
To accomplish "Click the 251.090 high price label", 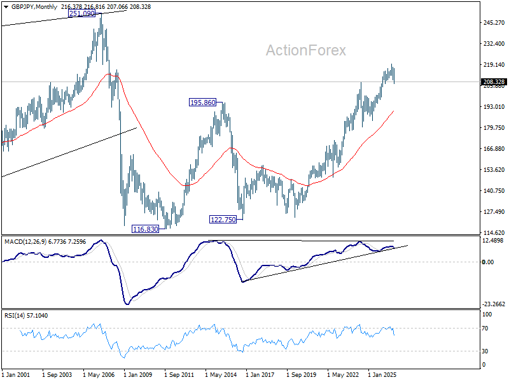I will 82,13.
